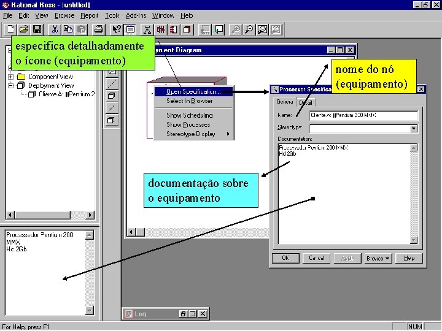442x331 pixels.
Task: Switch to the Detail tab
Action: pos(306,103)
